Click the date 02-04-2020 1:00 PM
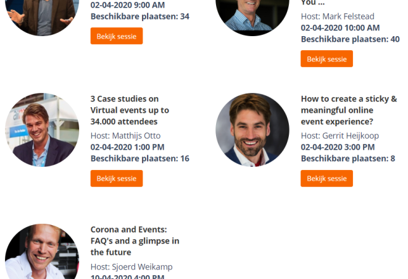The width and height of the screenshot is (408, 279). [x=127, y=147]
